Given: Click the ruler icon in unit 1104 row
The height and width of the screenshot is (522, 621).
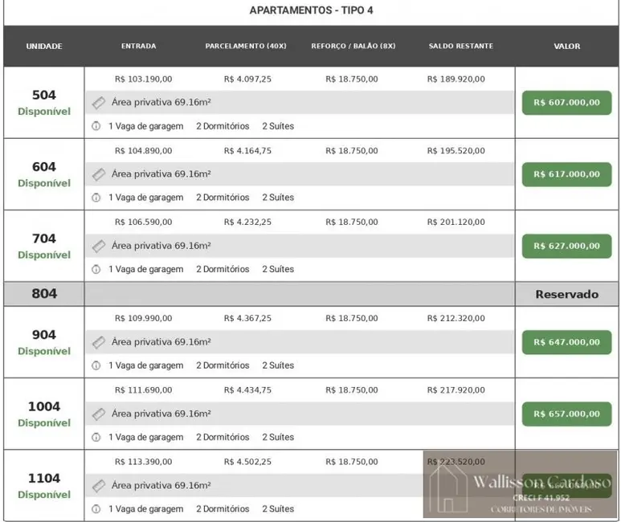Looking at the screenshot, I should click(x=99, y=486).
